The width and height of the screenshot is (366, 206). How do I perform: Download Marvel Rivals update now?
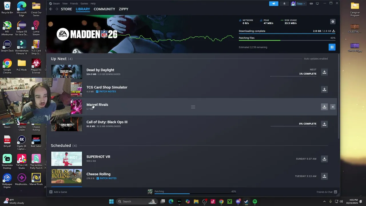coord(324,107)
